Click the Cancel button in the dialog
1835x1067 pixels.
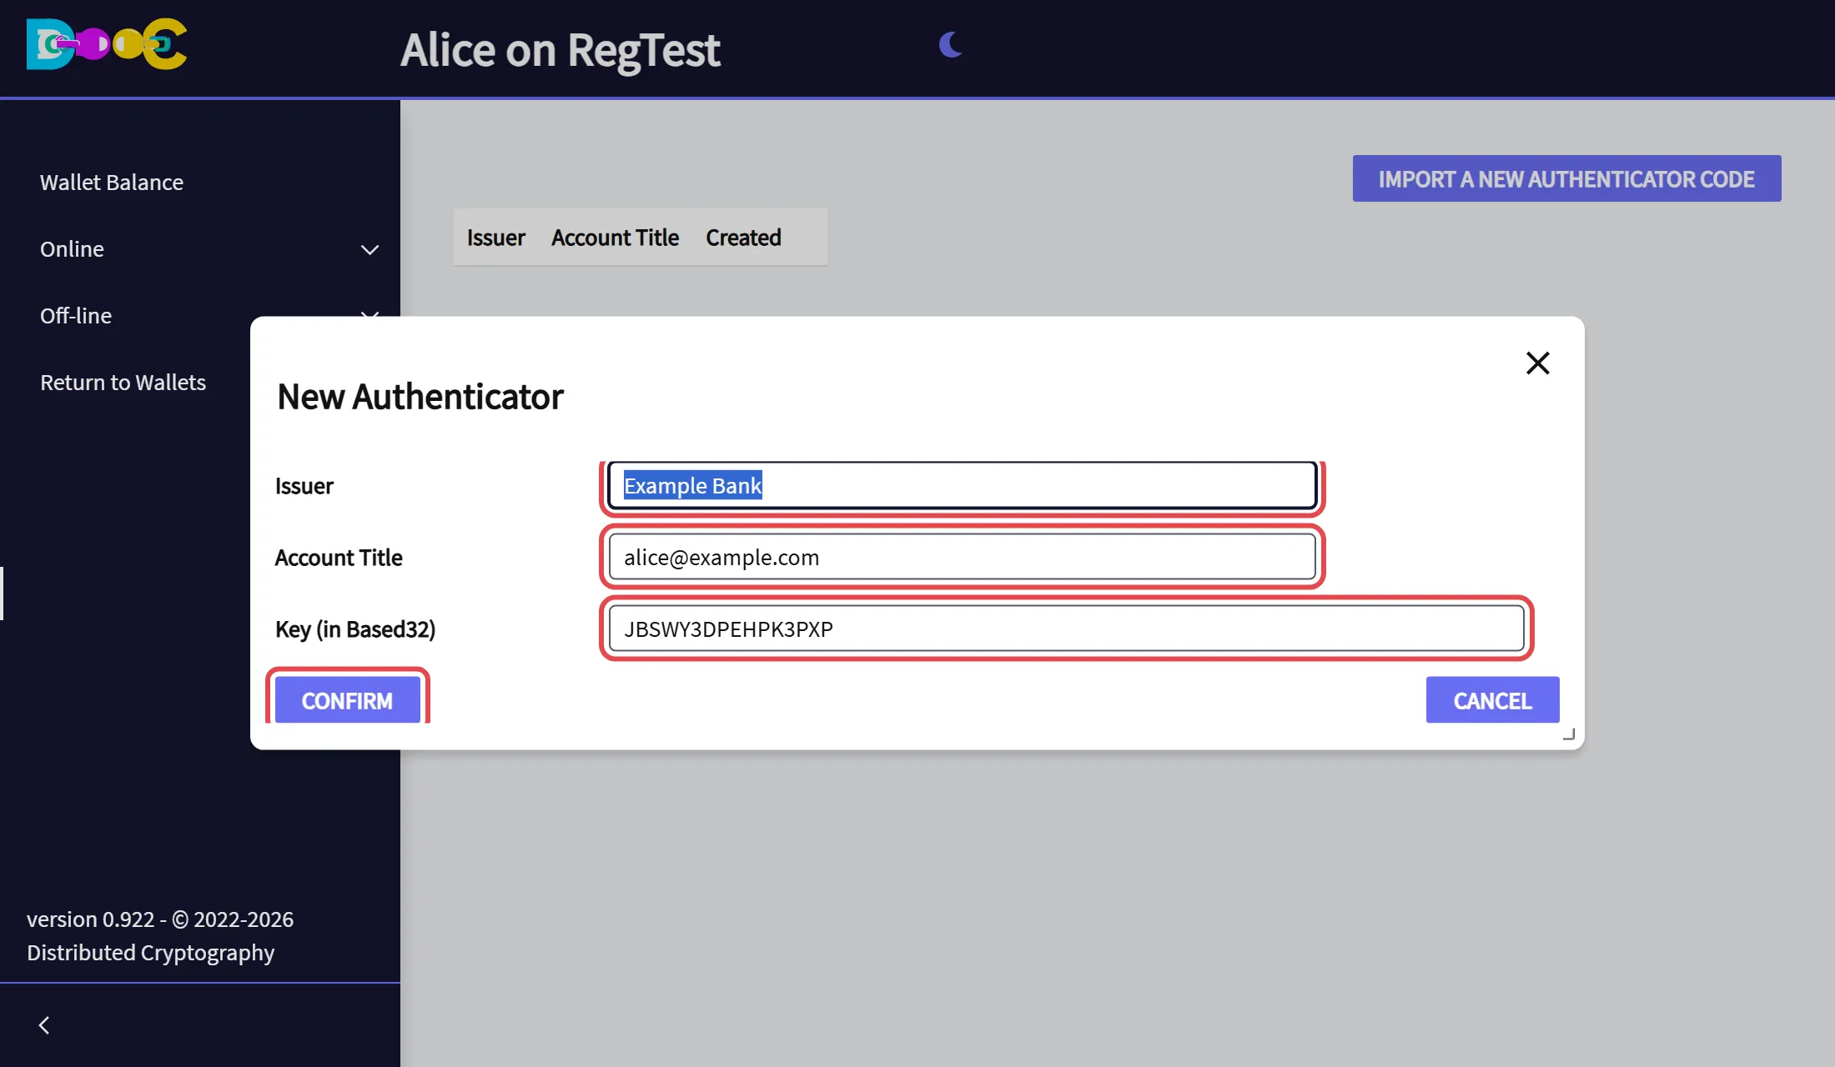(1492, 700)
